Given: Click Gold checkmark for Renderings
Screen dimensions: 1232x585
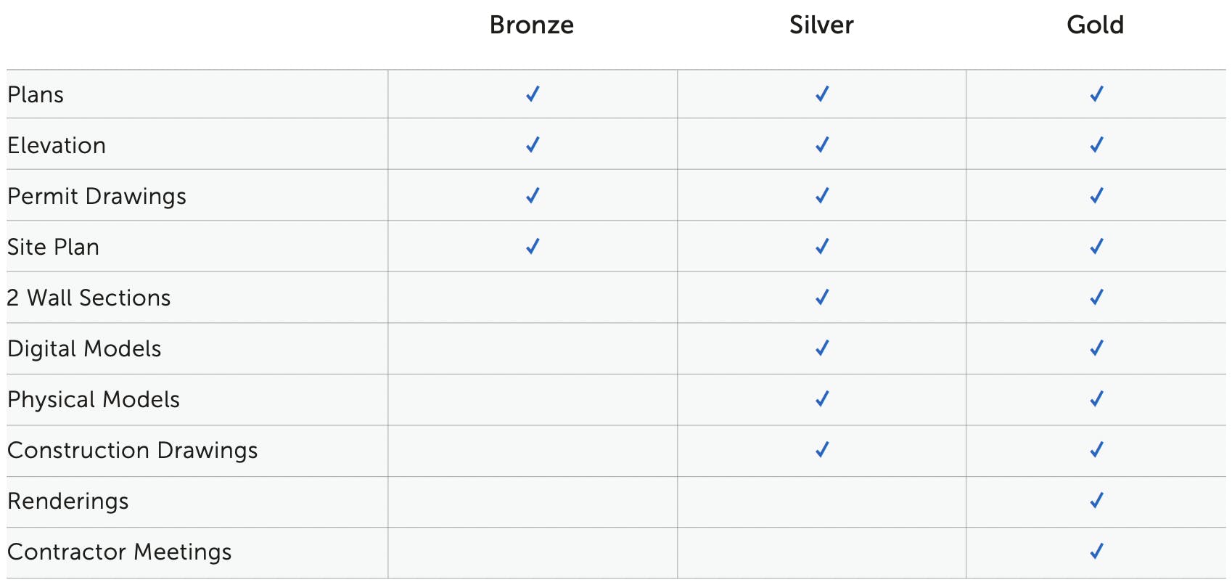Looking at the screenshot, I should tap(1096, 501).
